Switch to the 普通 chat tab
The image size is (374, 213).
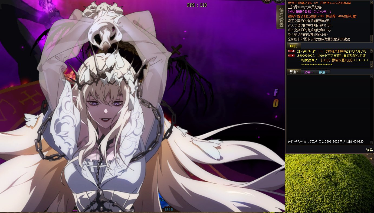pyautogui.click(x=294, y=72)
